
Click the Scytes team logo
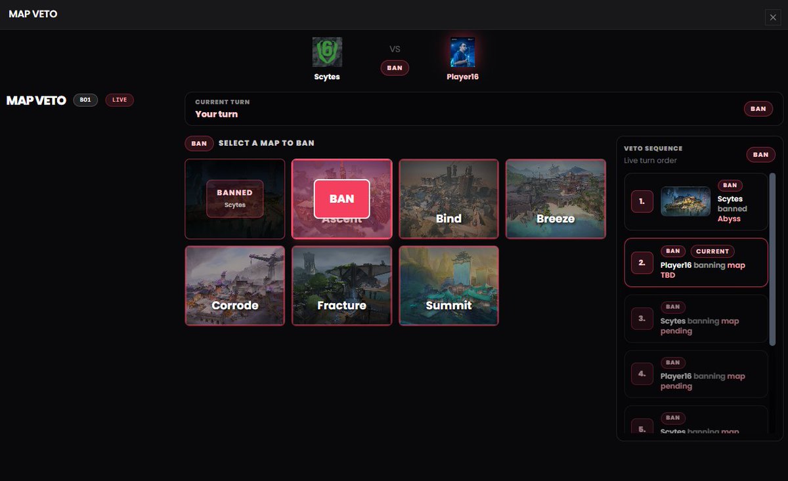[x=327, y=52]
